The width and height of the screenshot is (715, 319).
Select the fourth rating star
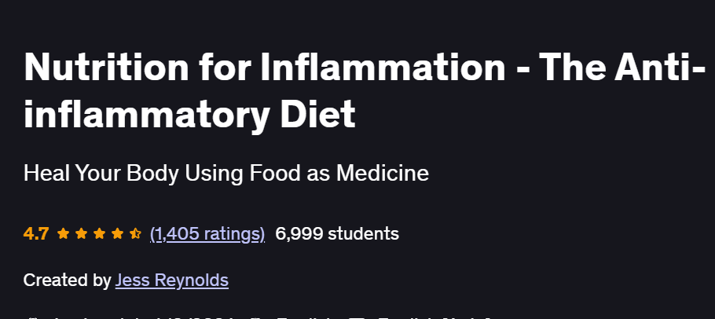[117, 234]
